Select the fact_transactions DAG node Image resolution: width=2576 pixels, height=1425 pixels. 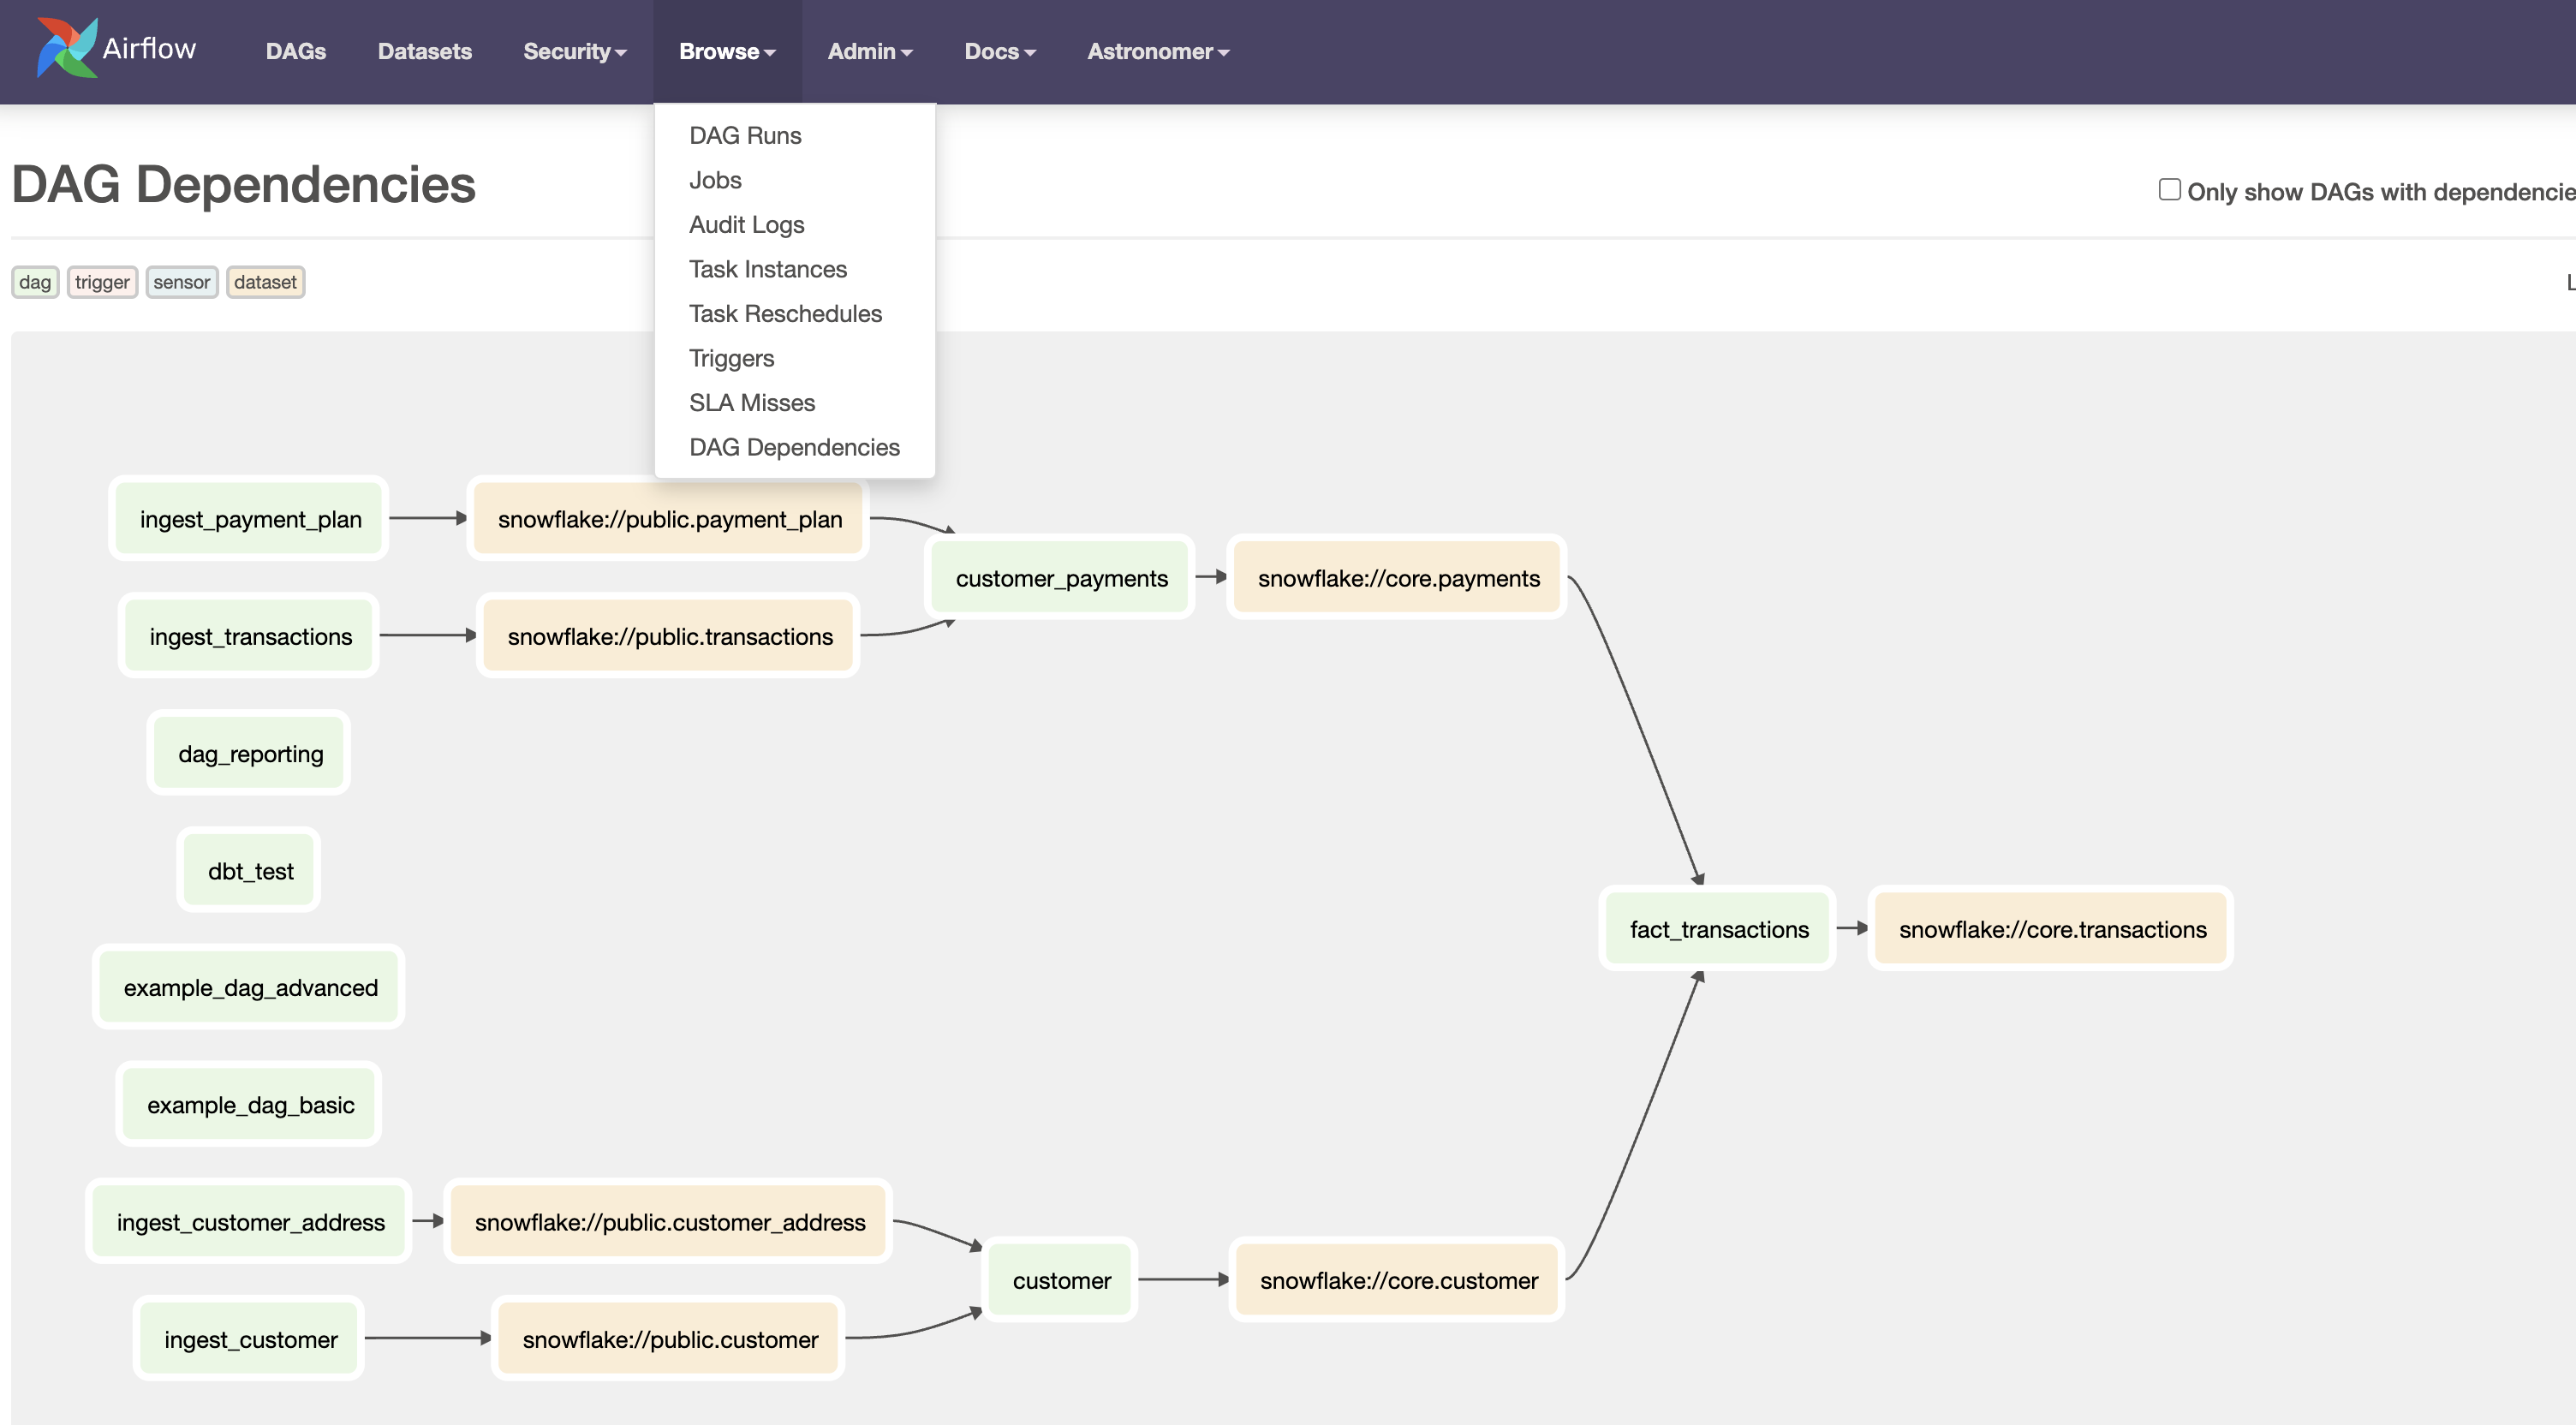click(x=1718, y=929)
